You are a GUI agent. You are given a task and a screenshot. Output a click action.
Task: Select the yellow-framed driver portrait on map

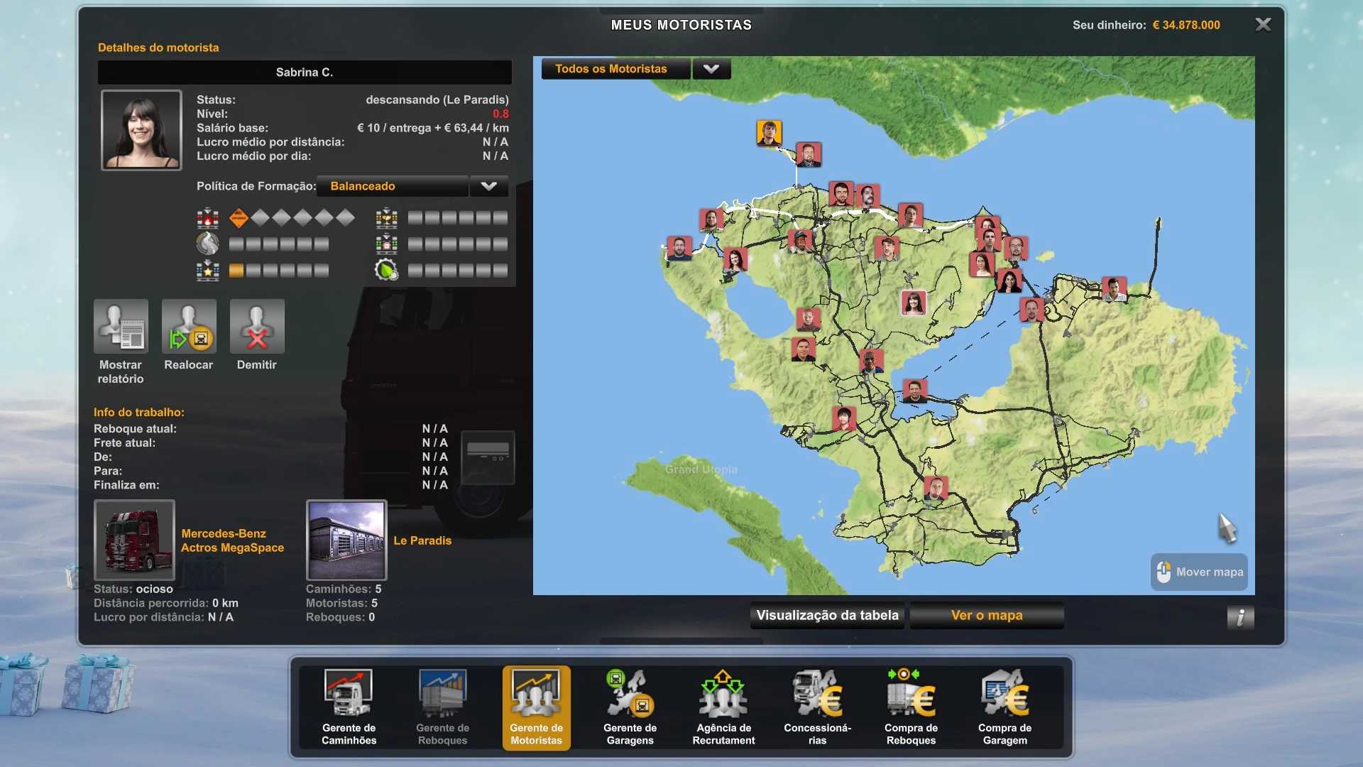(769, 133)
